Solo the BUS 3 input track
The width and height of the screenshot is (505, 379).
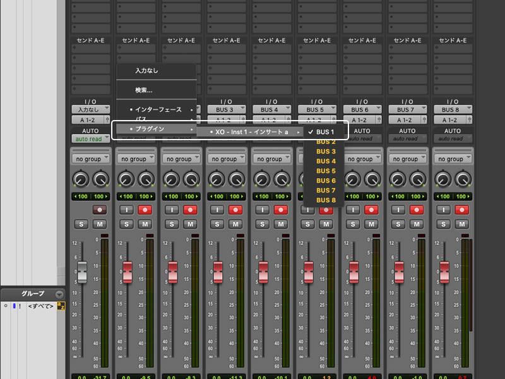217,224
